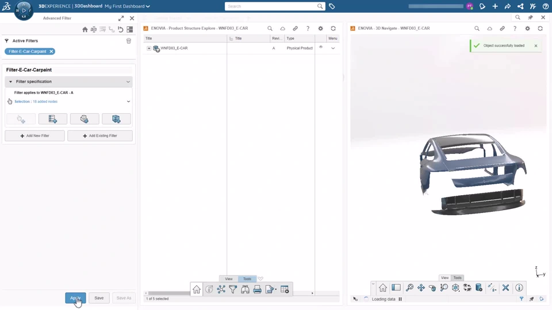
Task: Click the text attribute filter icon
Action: [x=94, y=29]
